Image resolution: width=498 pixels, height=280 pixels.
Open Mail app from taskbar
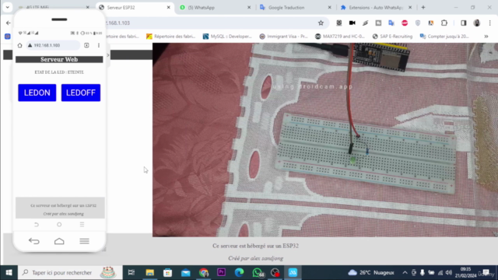pos(186,272)
